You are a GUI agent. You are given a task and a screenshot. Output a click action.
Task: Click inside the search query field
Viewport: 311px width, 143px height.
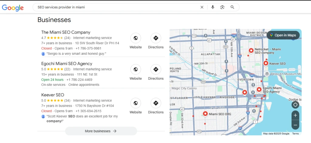point(117,7)
